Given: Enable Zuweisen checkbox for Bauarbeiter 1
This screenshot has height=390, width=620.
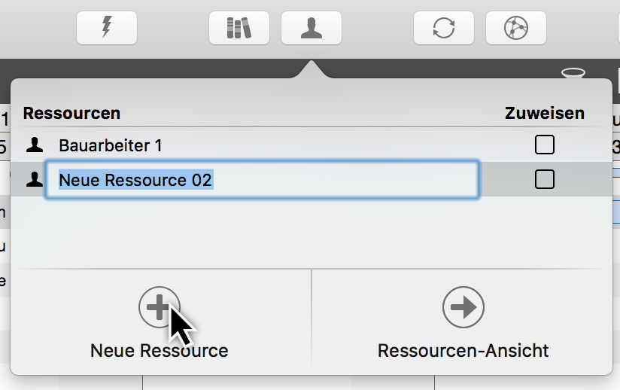Looking at the screenshot, I should click(x=544, y=145).
